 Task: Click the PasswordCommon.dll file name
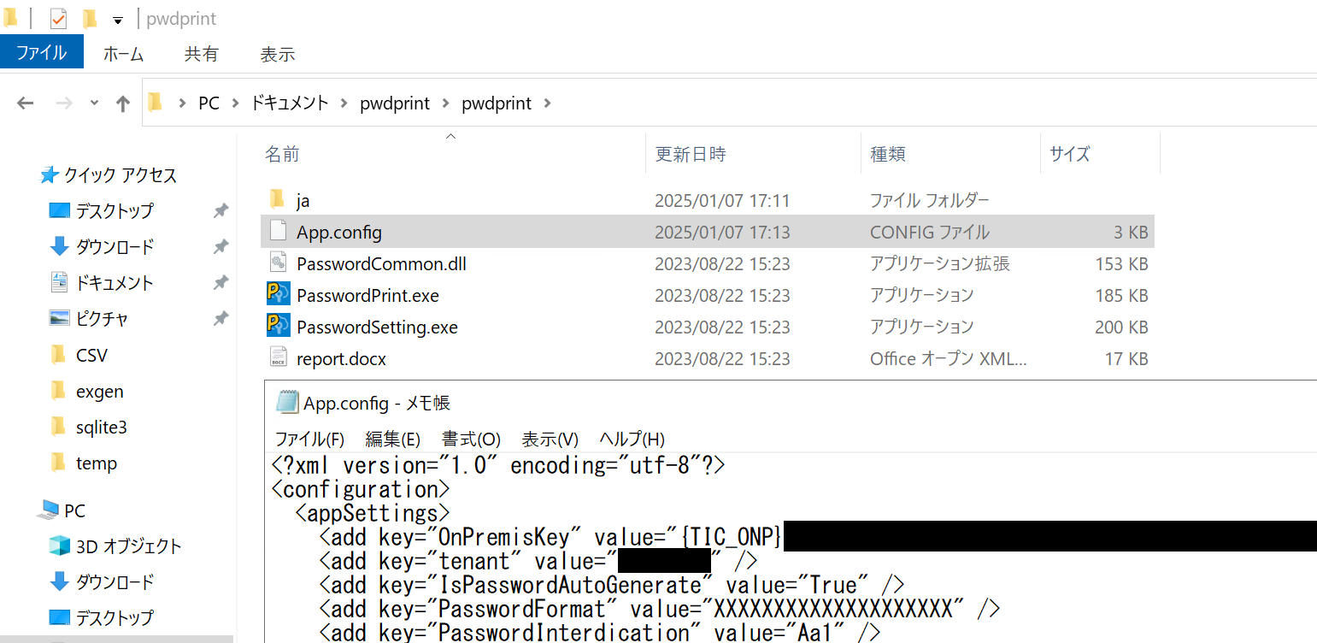(x=381, y=264)
